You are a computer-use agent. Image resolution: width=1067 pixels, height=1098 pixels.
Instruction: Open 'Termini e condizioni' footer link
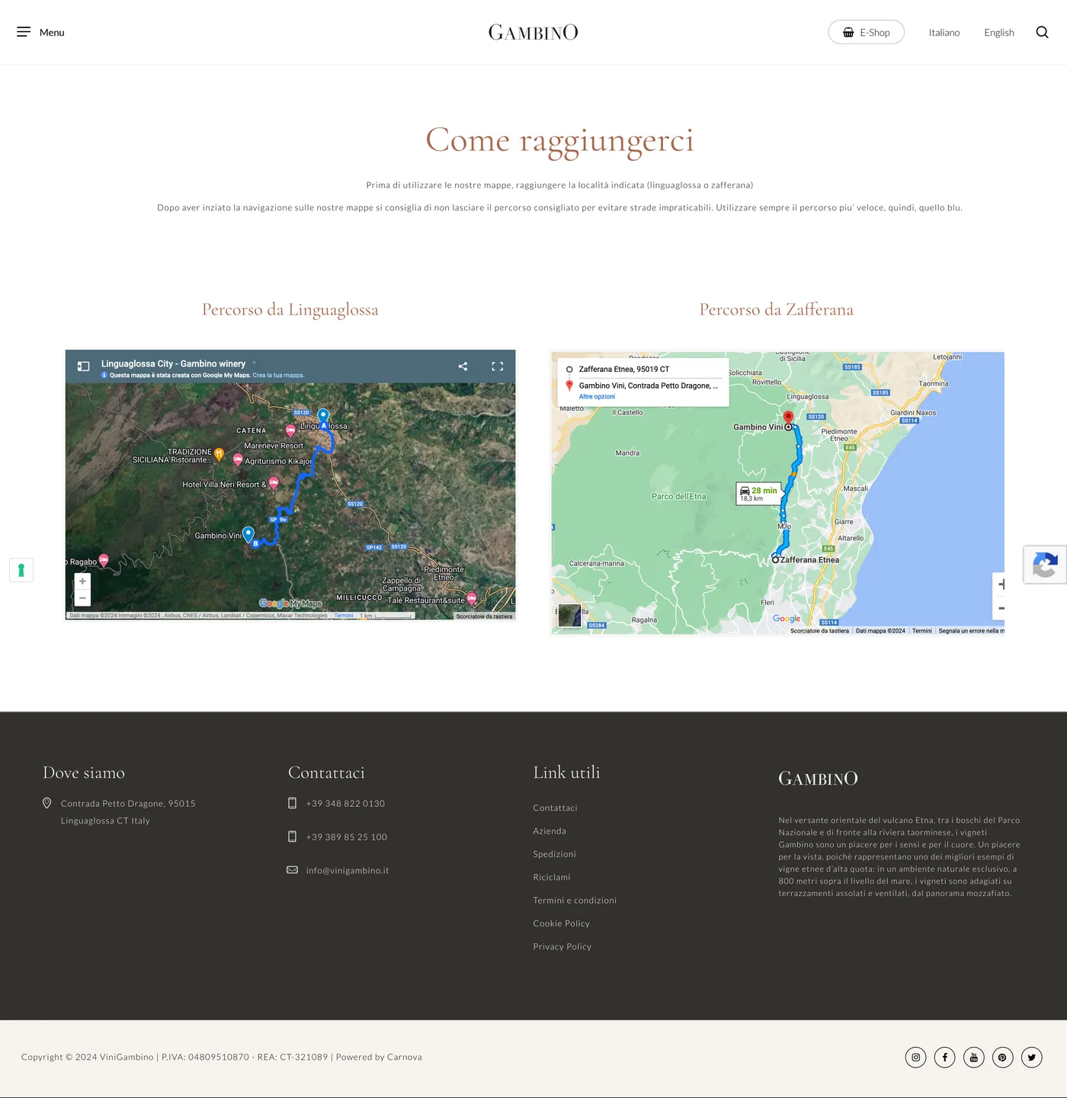coord(575,900)
